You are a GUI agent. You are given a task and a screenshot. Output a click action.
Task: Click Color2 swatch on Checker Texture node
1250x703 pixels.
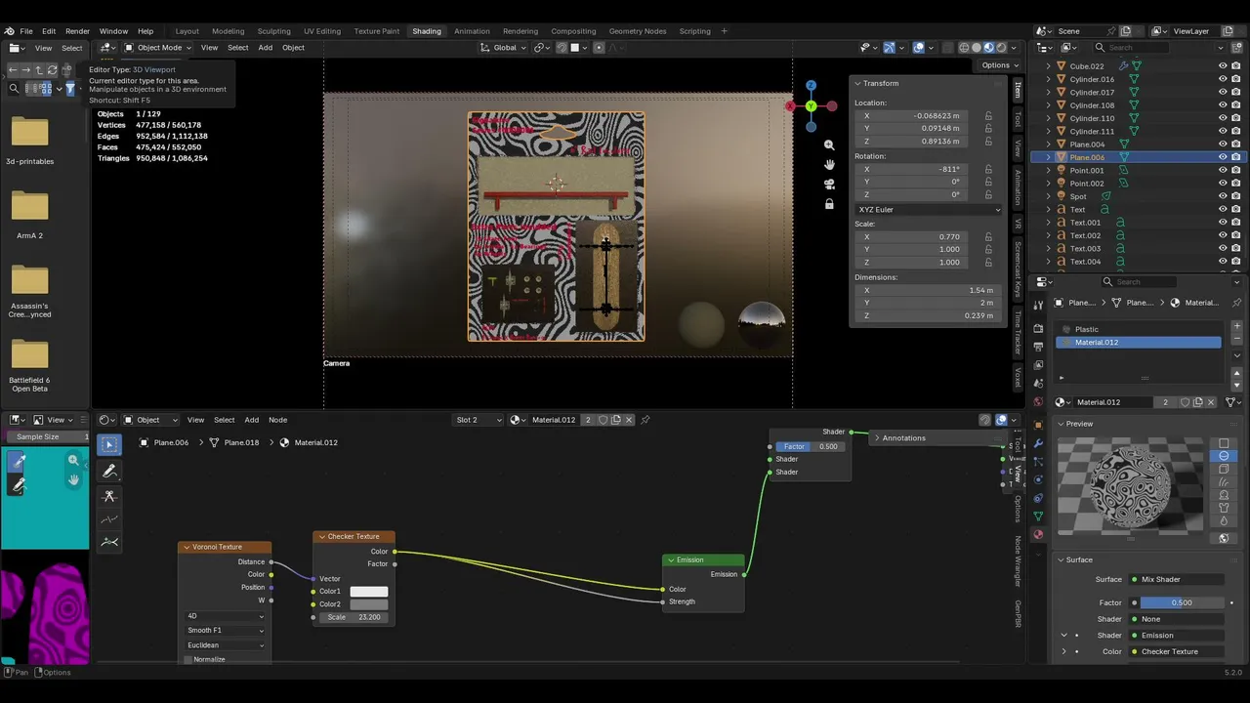(x=369, y=604)
